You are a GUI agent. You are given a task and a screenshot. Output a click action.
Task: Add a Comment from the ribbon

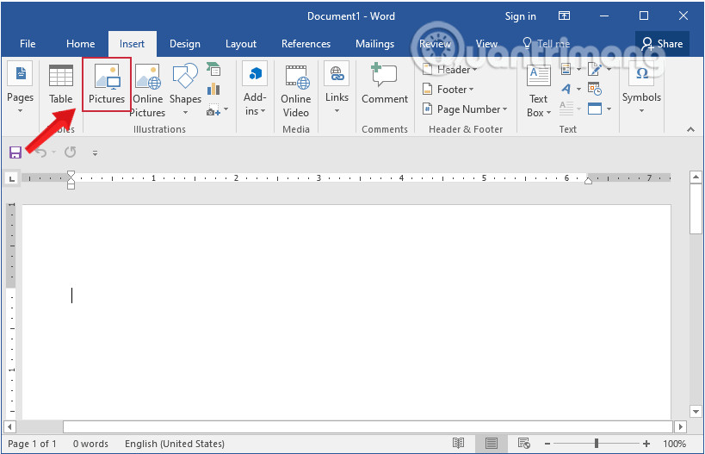pyautogui.click(x=384, y=84)
